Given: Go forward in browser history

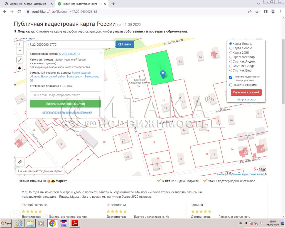Looking at the screenshot, I should [12, 11].
